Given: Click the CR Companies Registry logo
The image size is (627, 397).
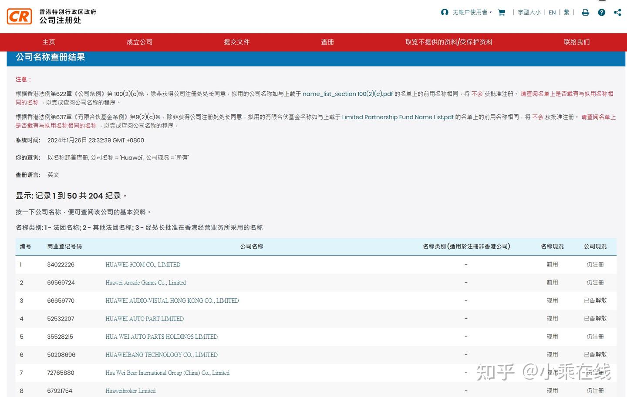Looking at the screenshot, I should (19, 16).
